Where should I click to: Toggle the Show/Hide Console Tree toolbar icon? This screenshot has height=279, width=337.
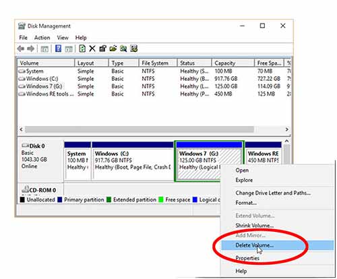pos(44,49)
